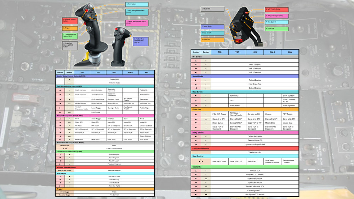Click the 'Zoom Increase' cell
354x199 pixels.
click(98, 90)
